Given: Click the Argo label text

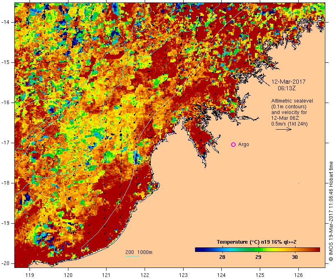Looking at the screenshot, I should (x=244, y=144).
